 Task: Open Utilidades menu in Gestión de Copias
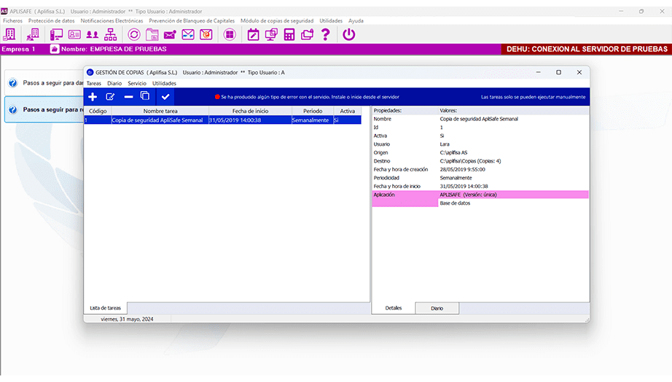click(x=164, y=83)
